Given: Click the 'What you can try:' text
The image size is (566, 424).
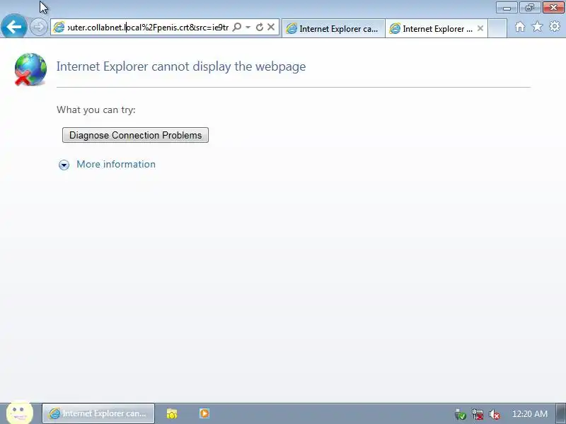Looking at the screenshot, I should coord(96,110).
